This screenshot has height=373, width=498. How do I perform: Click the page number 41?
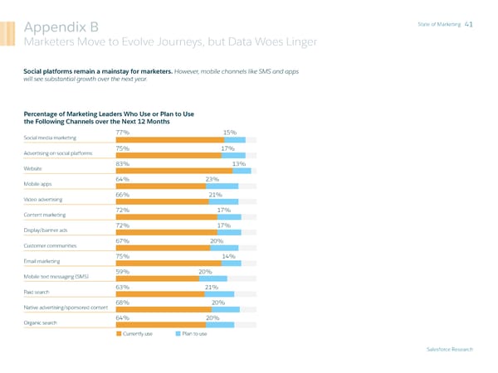[470, 25]
